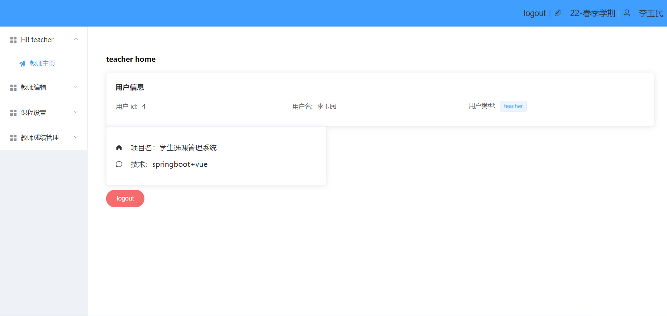The image size is (667, 316).
Task: Click the user profile icon in the header
Action: [627, 13]
